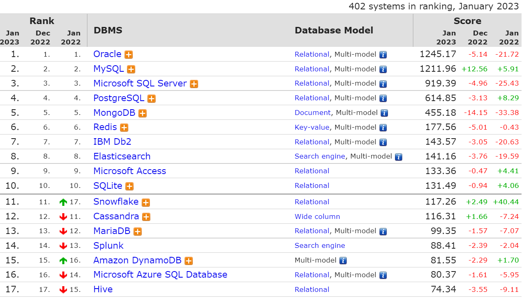Open the Elasticsearch link
The image size is (524, 298).
tap(122, 157)
